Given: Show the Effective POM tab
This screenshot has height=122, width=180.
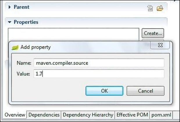Looking at the screenshot, I should 132,115.
